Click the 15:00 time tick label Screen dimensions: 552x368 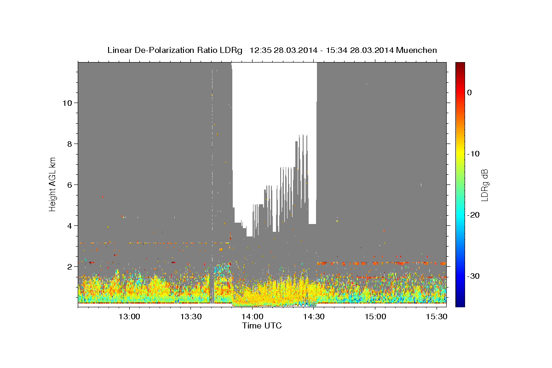tap(375, 317)
